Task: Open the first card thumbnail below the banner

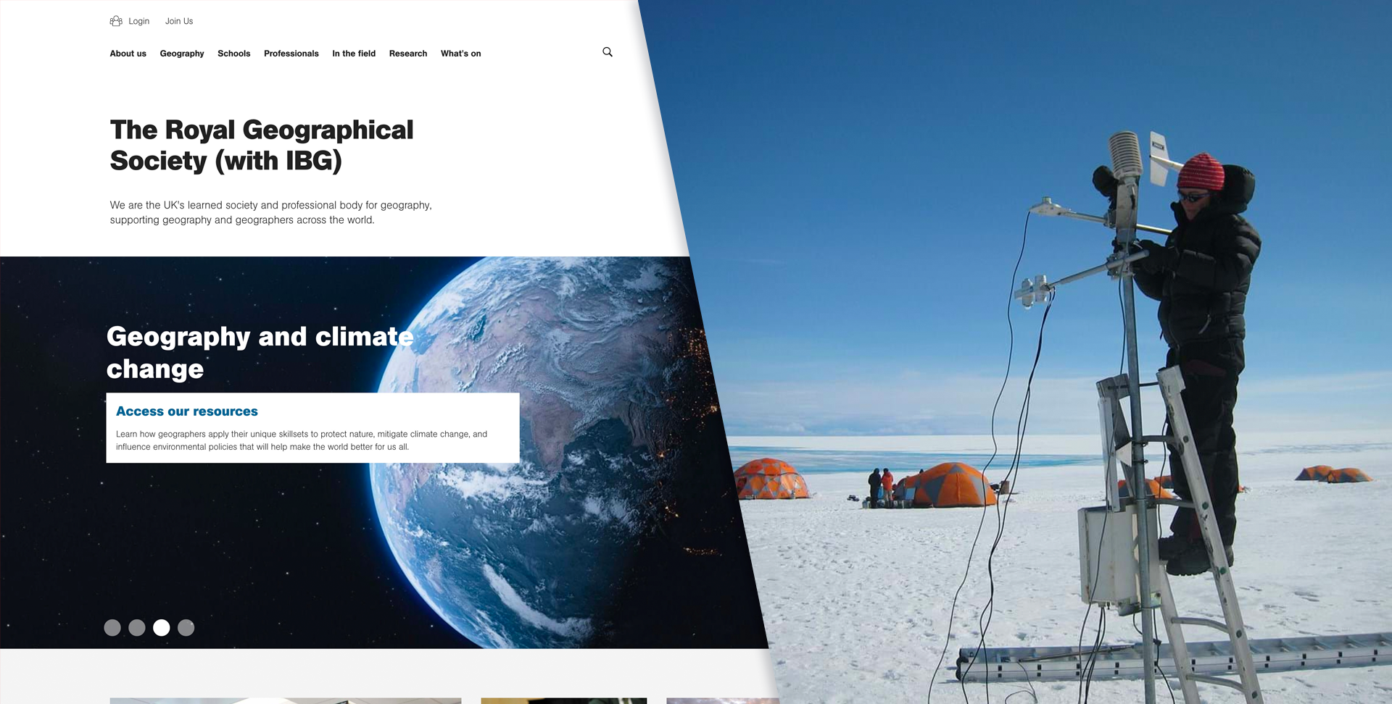Action: [286, 700]
